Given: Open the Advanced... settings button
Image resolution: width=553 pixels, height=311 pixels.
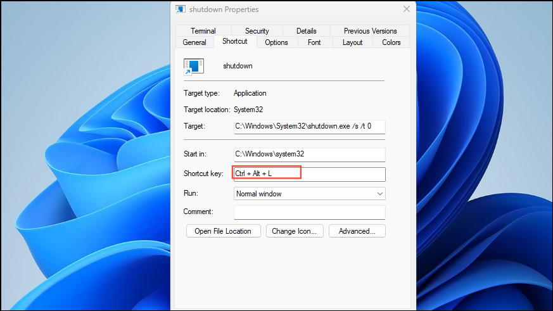Looking at the screenshot, I should pos(357,231).
